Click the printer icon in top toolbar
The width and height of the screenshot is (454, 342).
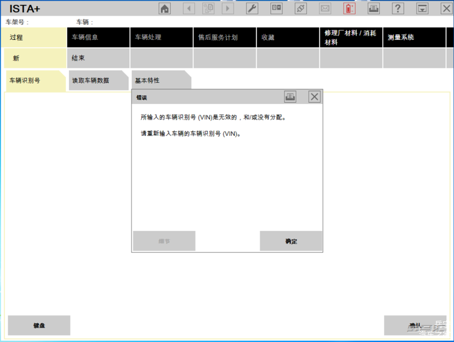pos(374,8)
